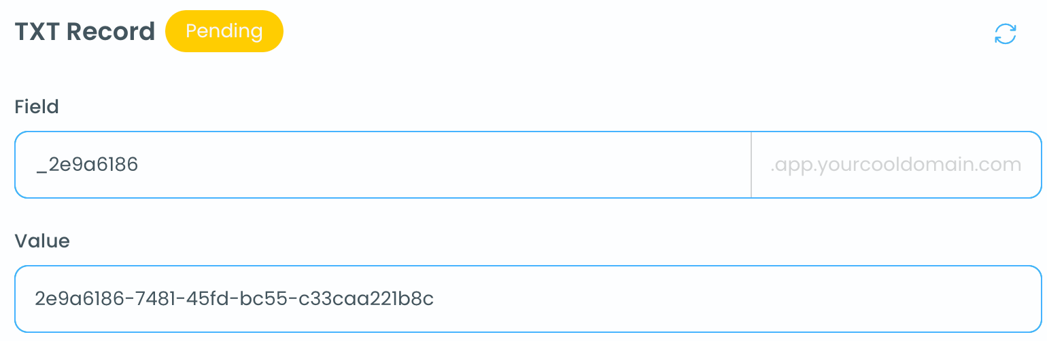Click the word Pending in the badge
This screenshot has height=341, width=1047.
click(x=224, y=31)
